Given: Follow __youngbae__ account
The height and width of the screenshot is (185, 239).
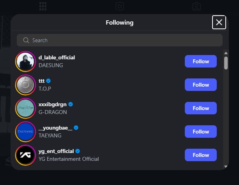Looking at the screenshot, I should pyautogui.click(x=200, y=132).
